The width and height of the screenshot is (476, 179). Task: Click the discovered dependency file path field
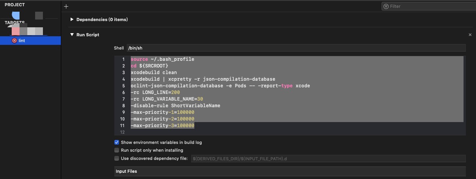[328, 158]
